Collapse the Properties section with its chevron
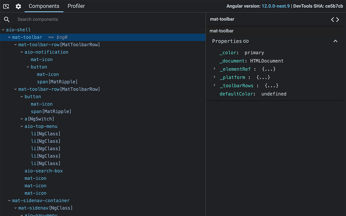Screen dimensions: 346x216 click(335, 41)
